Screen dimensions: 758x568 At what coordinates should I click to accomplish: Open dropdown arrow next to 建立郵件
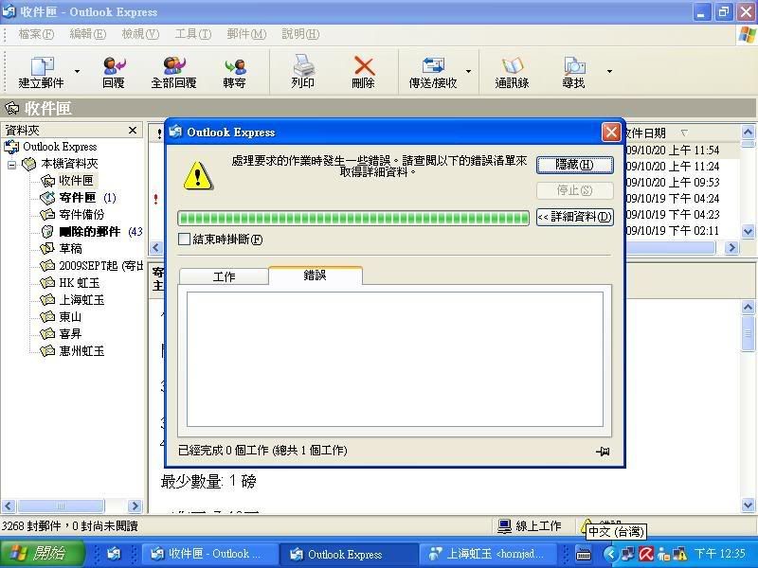(x=78, y=71)
